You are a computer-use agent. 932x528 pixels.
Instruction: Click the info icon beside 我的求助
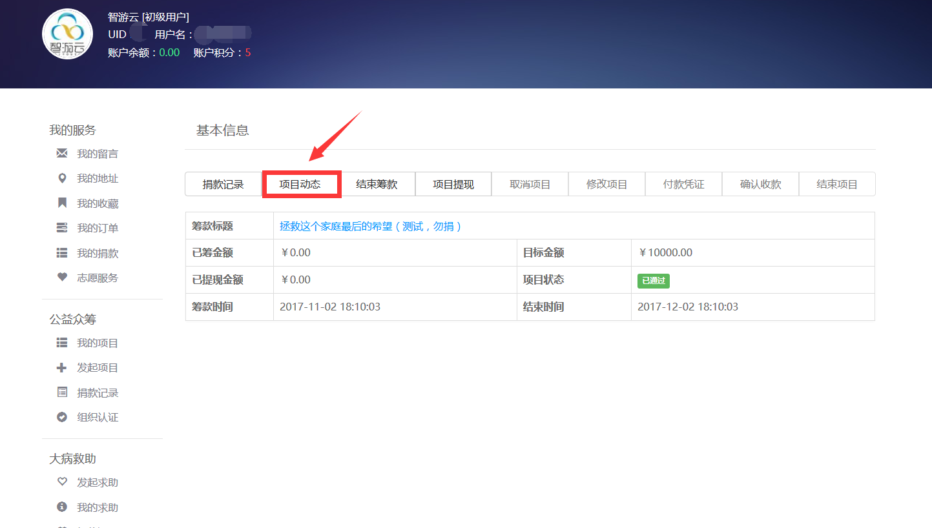point(62,507)
